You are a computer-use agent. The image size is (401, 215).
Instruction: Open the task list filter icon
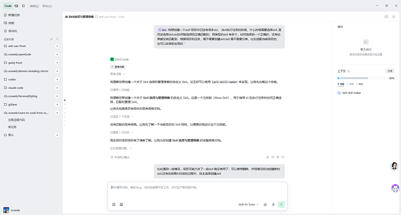pos(58,40)
